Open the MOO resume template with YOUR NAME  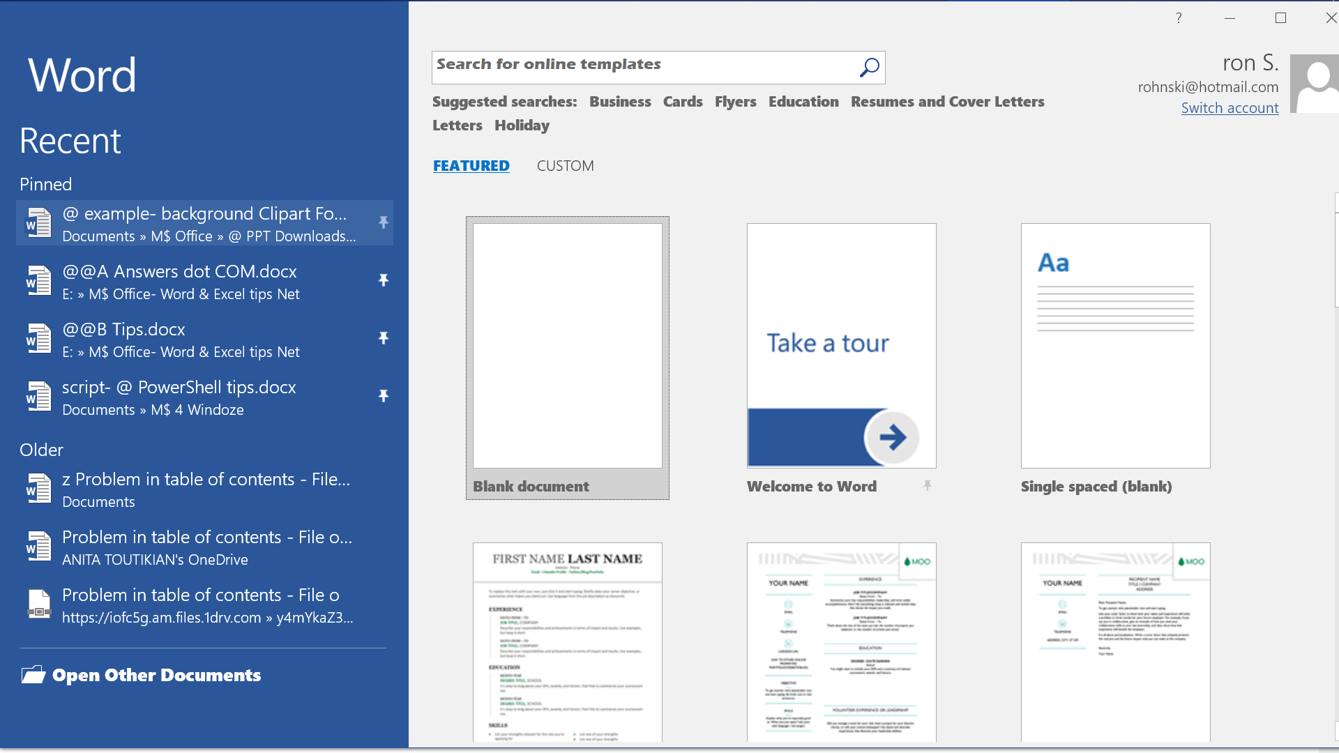tap(842, 642)
